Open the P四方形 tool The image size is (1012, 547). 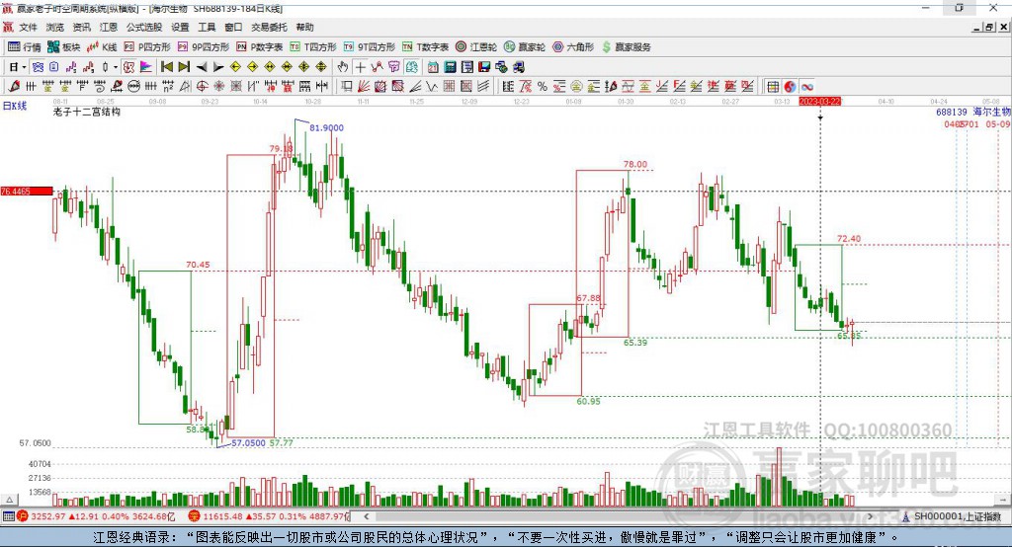(x=147, y=47)
